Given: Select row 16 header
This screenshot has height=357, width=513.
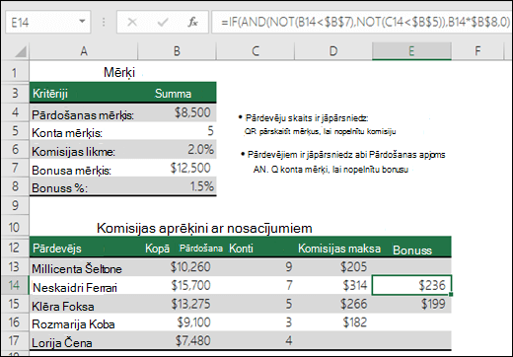Looking at the screenshot, I should (15, 322).
